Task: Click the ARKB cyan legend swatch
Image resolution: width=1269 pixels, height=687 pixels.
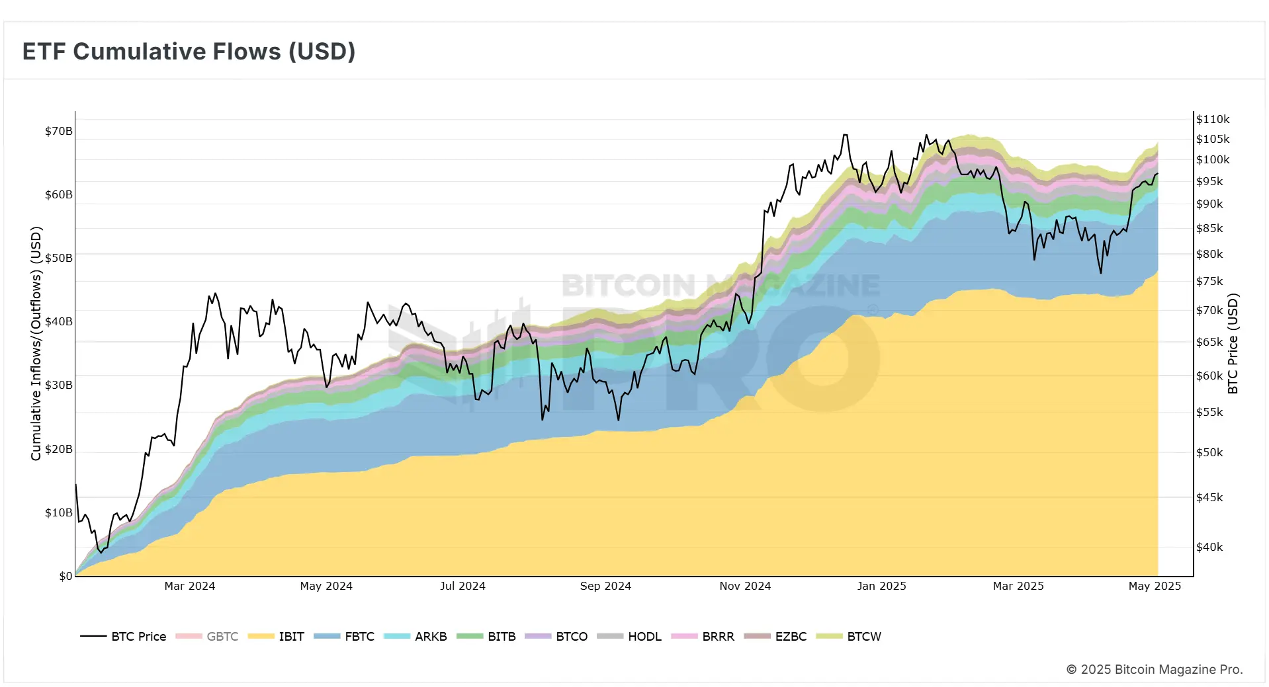Action: (397, 636)
